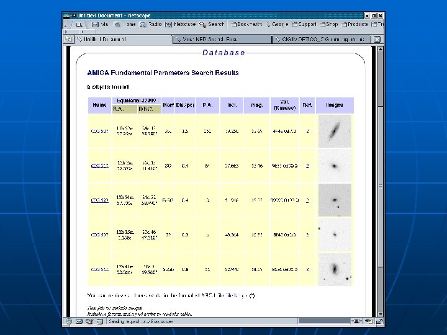Open the Bookmarks folder in personal toolbar

pos(246,24)
